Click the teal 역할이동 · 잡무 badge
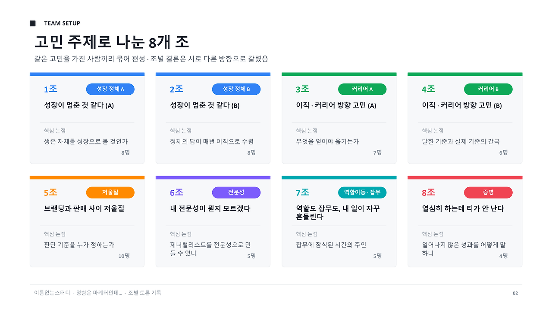Image resolution: width=552 pixels, height=310 pixels. [x=362, y=192]
